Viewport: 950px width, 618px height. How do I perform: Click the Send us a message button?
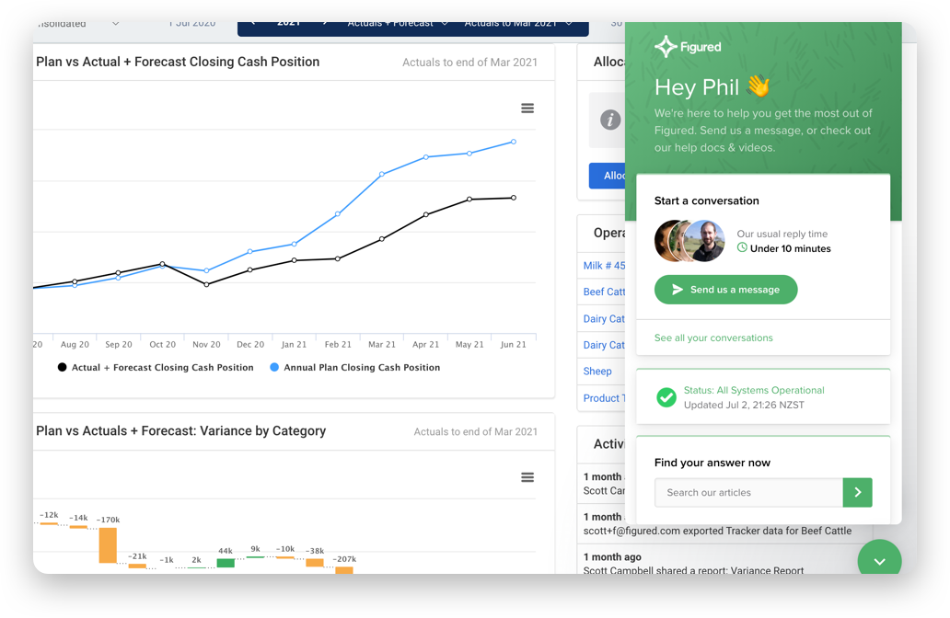click(x=725, y=289)
